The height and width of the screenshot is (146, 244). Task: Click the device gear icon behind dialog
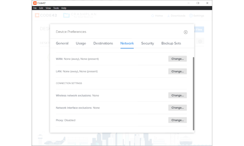pyautogui.click(x=200, y=41)
